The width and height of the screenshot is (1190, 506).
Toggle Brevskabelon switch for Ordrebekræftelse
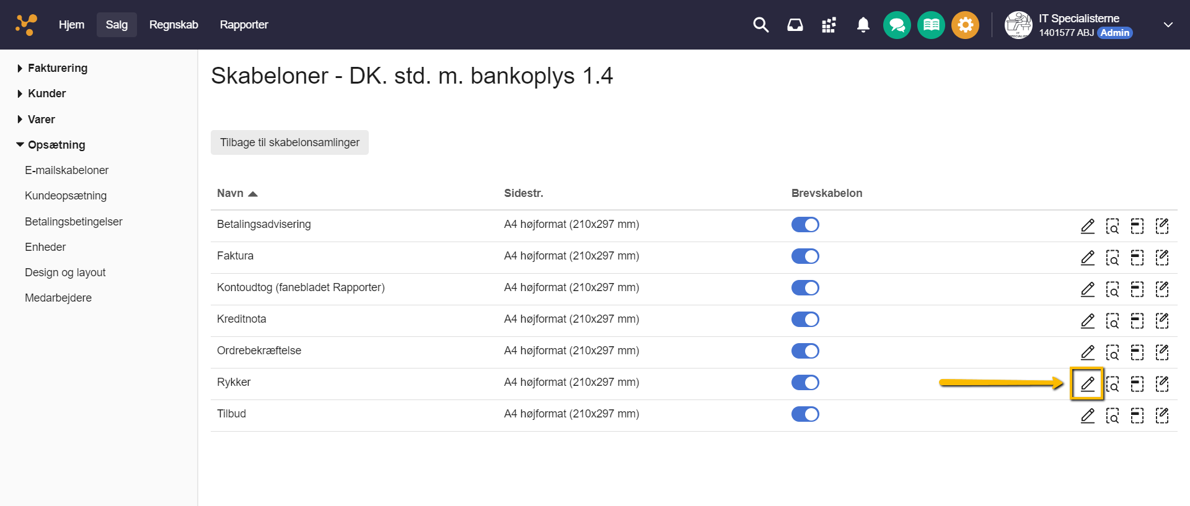click(805, 351)
